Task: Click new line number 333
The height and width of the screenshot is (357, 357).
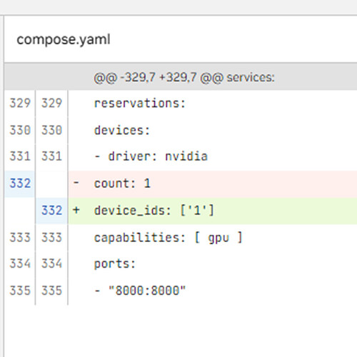Action: tap(51, 238)
